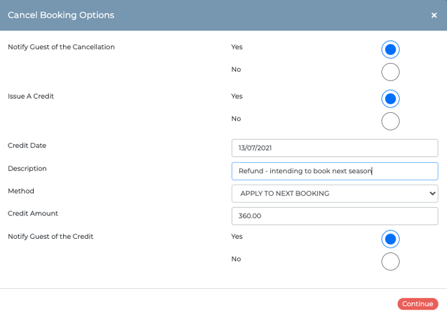Image resolution: width=447 pixels, height=318 pixels.
Task: Click the red Continue button
Action: (418, 304)
